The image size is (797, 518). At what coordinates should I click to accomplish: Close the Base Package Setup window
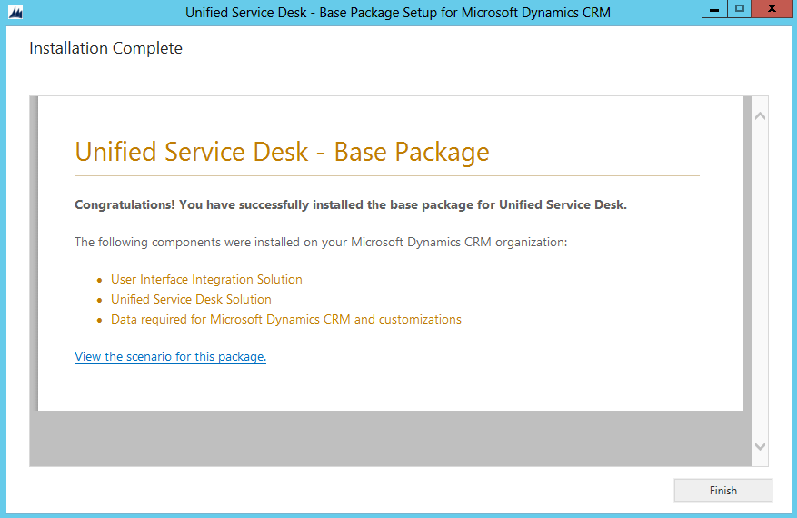(772, 9)
